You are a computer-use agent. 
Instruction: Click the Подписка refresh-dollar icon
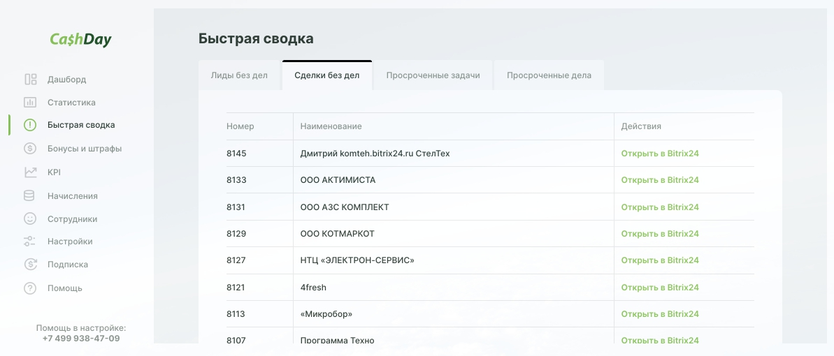30,264
